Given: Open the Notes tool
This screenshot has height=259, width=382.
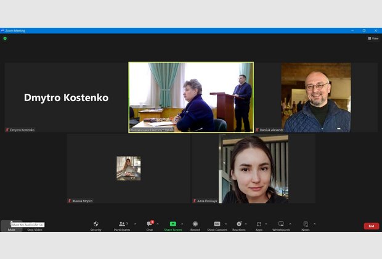Looking at the screenshot, I should tap(306, 226).
